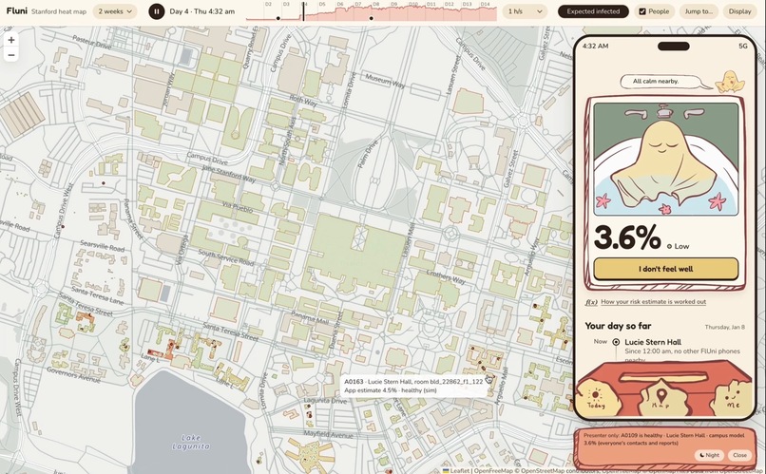
Task: Click the Leaflet attribution link
Action: tap(456, 470)
